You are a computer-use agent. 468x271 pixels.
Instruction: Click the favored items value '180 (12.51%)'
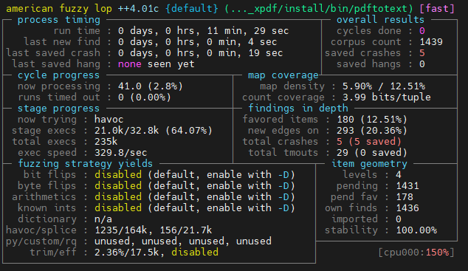[372, 120]
